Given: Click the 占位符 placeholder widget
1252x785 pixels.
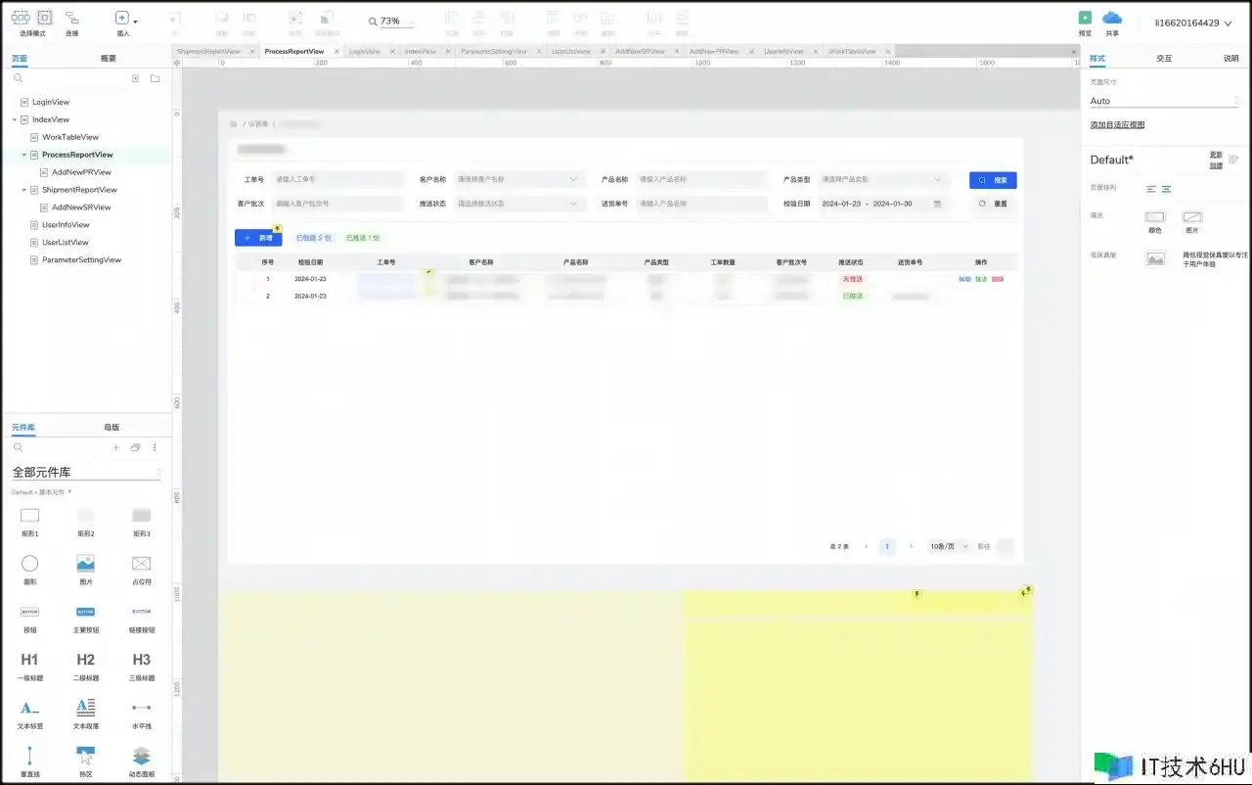Looking at the screenshot, I should [142, 564].
